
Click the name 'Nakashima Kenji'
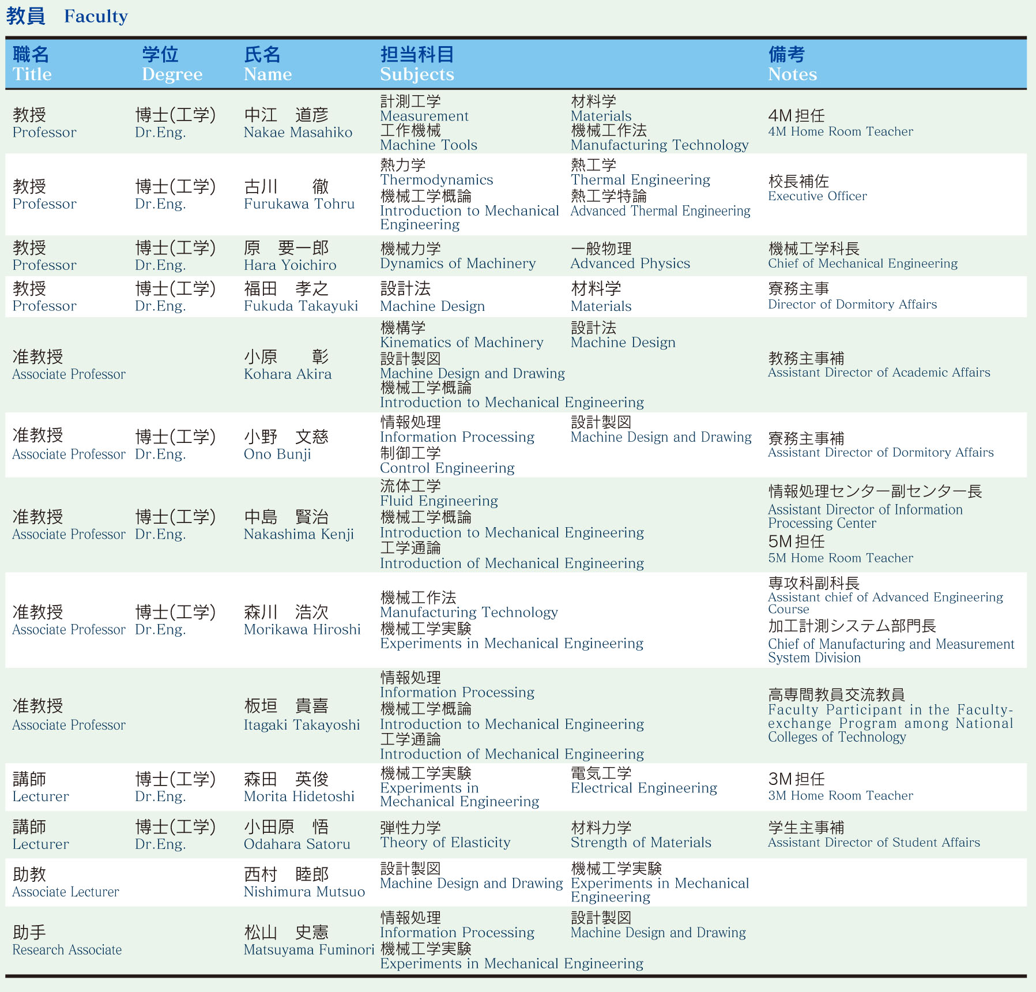pyautogui.click(x=299, y=535)
